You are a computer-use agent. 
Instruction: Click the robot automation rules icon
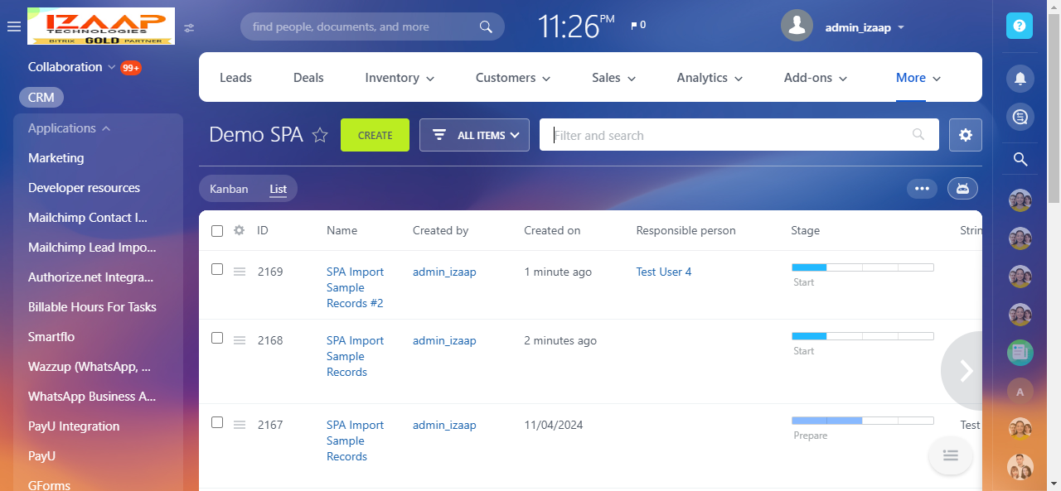[x=962, y=189]
